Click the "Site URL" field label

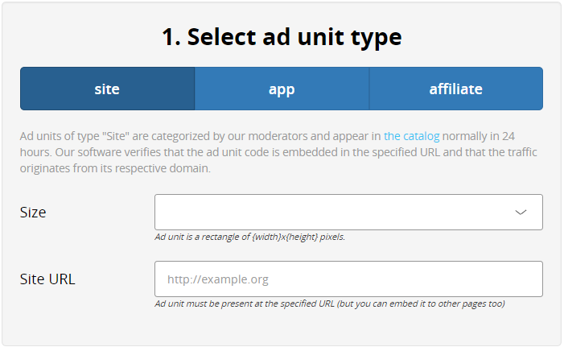click(x=47, y=279)
